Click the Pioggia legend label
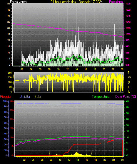The image size is (137, 164). point(5,97)
